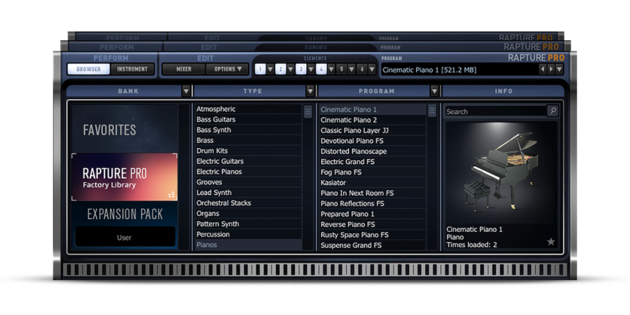Screen dimensions: 630x315
Task: Click the Cinematic Piano 1 program display
Action: point(459,70)
